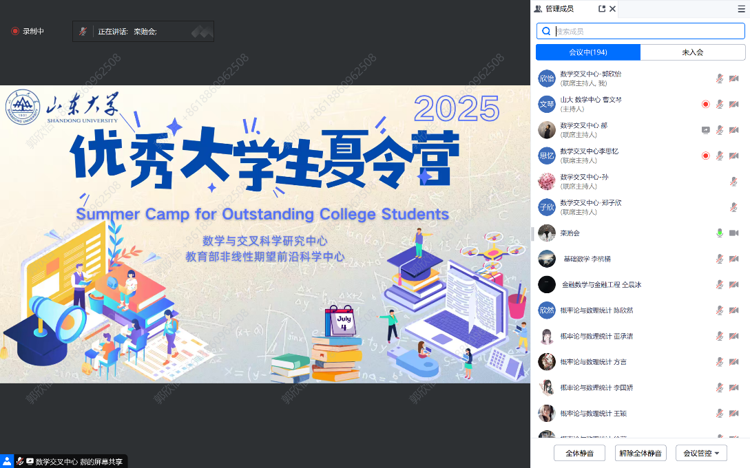The width and height of the screenshot is (750, 468).
Task: Toggle 栾贻会's camera icon
Action: pos(733,233)
